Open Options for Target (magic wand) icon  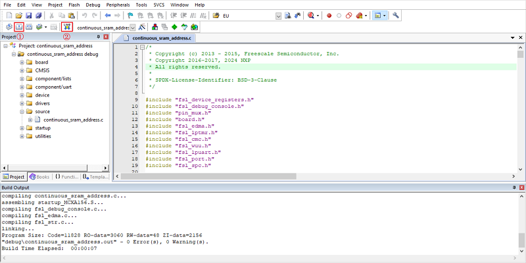pos(143,28)
